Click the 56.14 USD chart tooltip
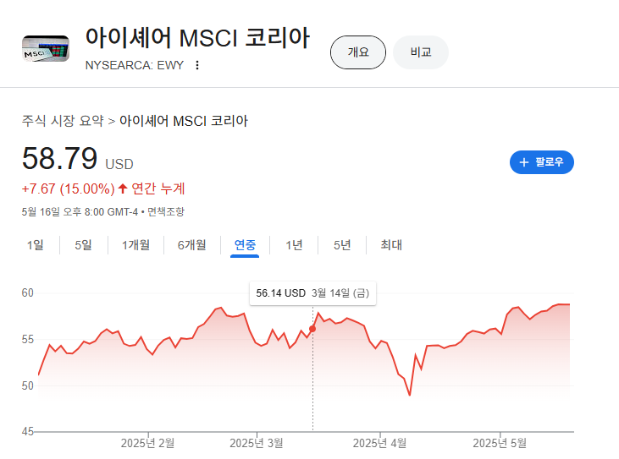Viewport: 619px width, 459px height. [x=312, y=293]
